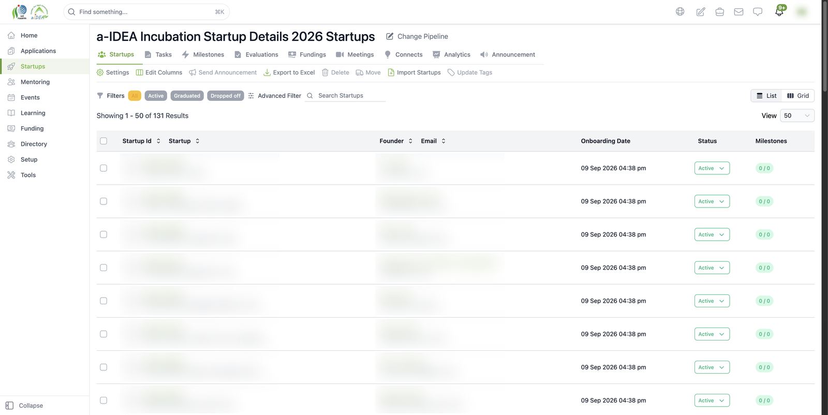Image resolution: width=828 pixels, height=415 pixels.
Task: Switch to the Evaluations tab
Action: pos(256,54)
